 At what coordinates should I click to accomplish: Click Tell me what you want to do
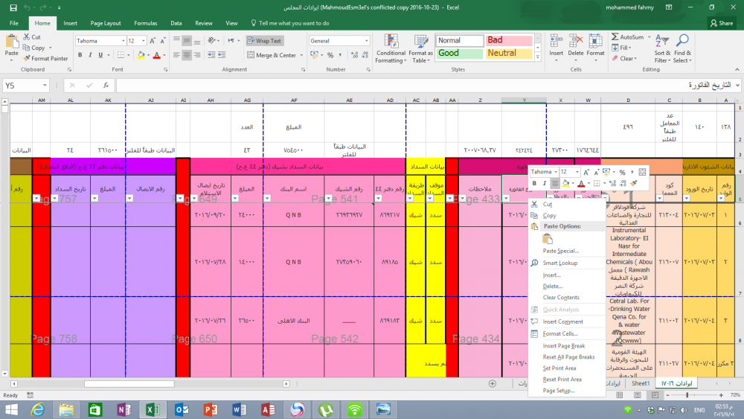pos(290,23)
